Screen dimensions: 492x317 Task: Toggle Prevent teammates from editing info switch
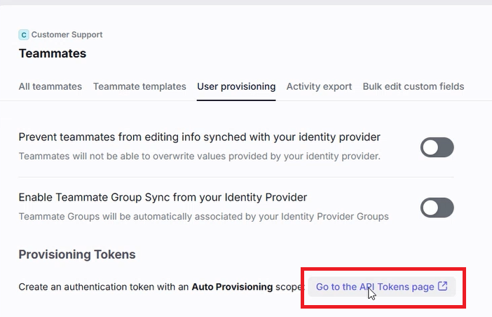coord(437,147)
